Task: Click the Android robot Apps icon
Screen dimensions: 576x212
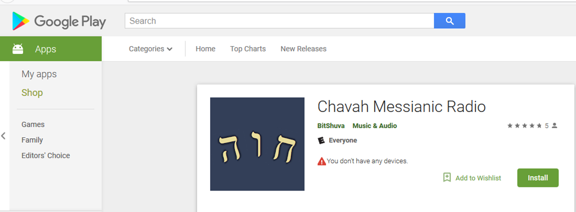Action: [18, 49]
